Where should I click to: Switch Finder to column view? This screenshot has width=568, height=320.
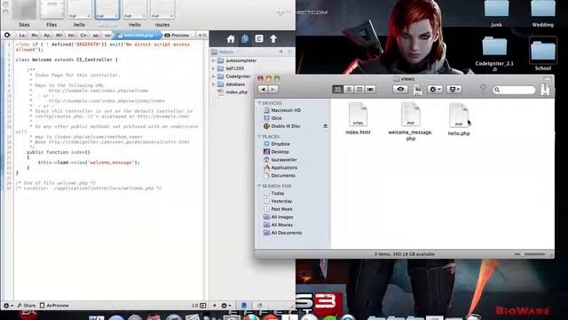pyautogui.click(x=359, y=89)
